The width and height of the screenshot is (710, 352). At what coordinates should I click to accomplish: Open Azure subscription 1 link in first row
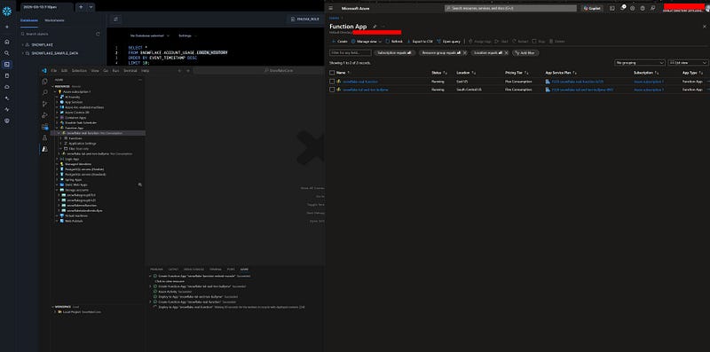click(649, 82)
